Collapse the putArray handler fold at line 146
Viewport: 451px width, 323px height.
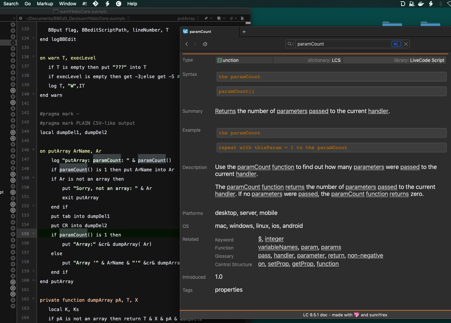34,150
